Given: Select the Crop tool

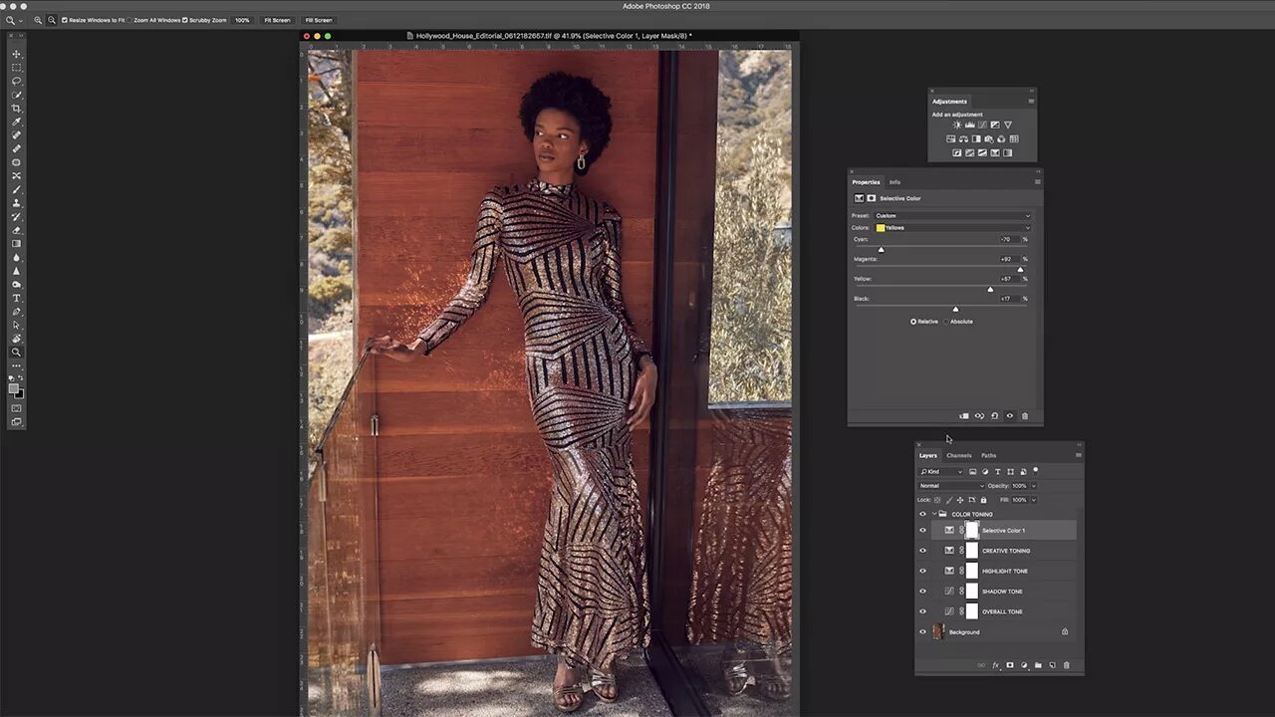Looking at the screenshot, I should pyautogui.click(x=16, y=108).
